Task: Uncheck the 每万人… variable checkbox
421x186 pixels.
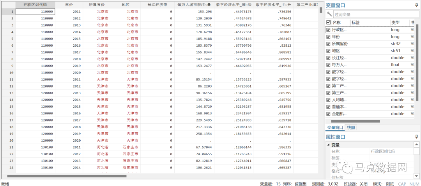Action: click(328, 65)
